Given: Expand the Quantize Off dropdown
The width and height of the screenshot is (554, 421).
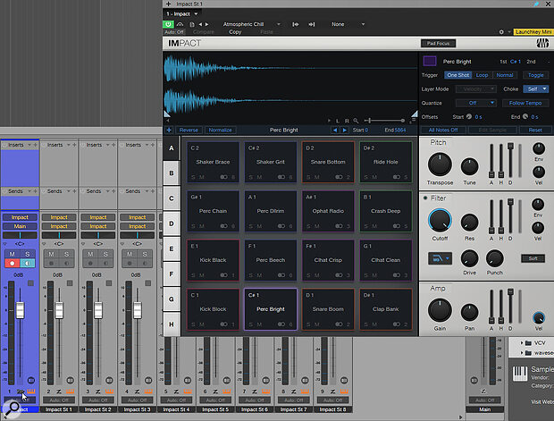Looking at the screenshot, I should tap(477, 102).
